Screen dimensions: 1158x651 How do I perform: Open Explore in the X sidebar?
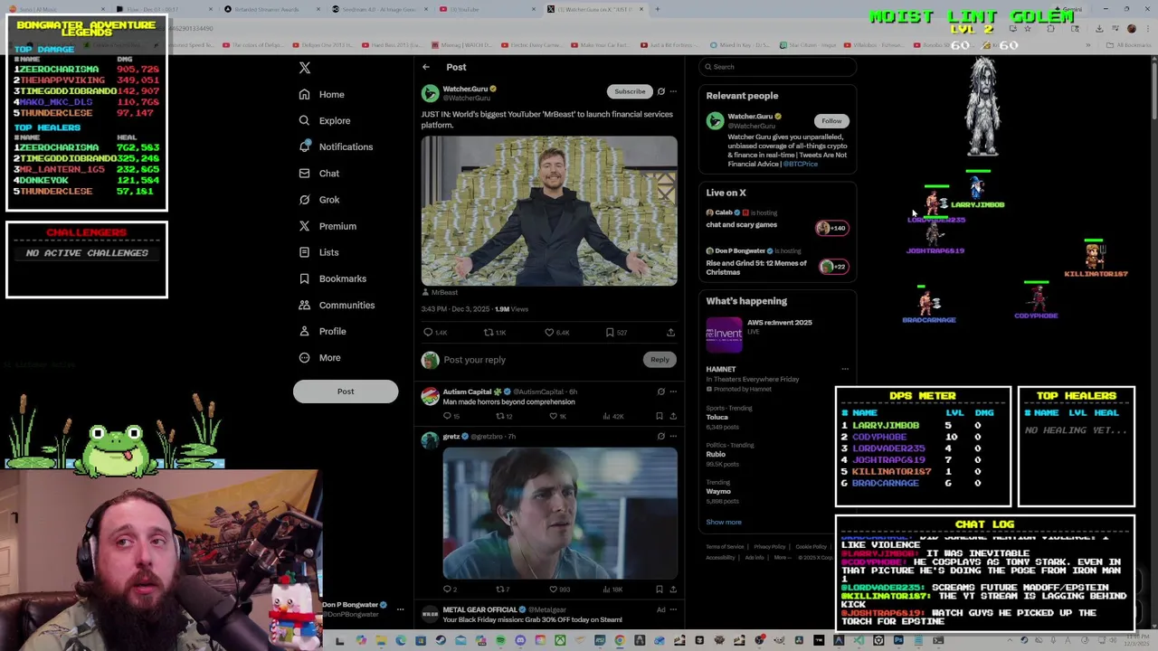click(x=324, y=120)
